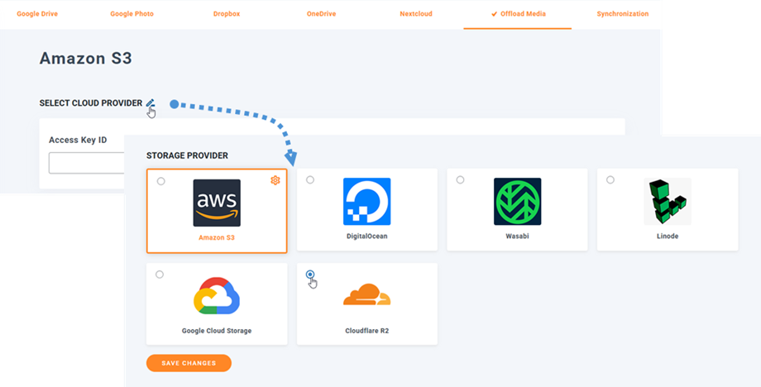Click the Amazon S3 label
The width and height of the screenshot is (761, 387).
coord(217,238)
